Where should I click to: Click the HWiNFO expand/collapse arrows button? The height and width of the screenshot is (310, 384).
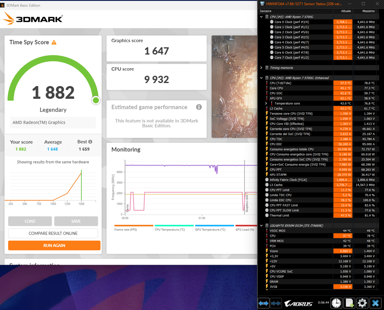point(264,303)
